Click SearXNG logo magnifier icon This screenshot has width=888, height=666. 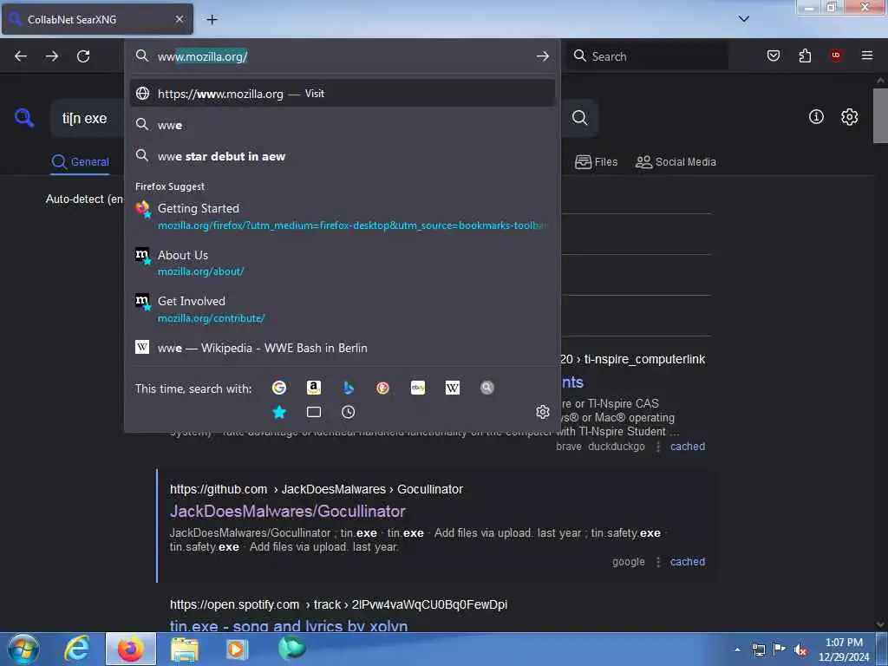[x=24, y=118]
